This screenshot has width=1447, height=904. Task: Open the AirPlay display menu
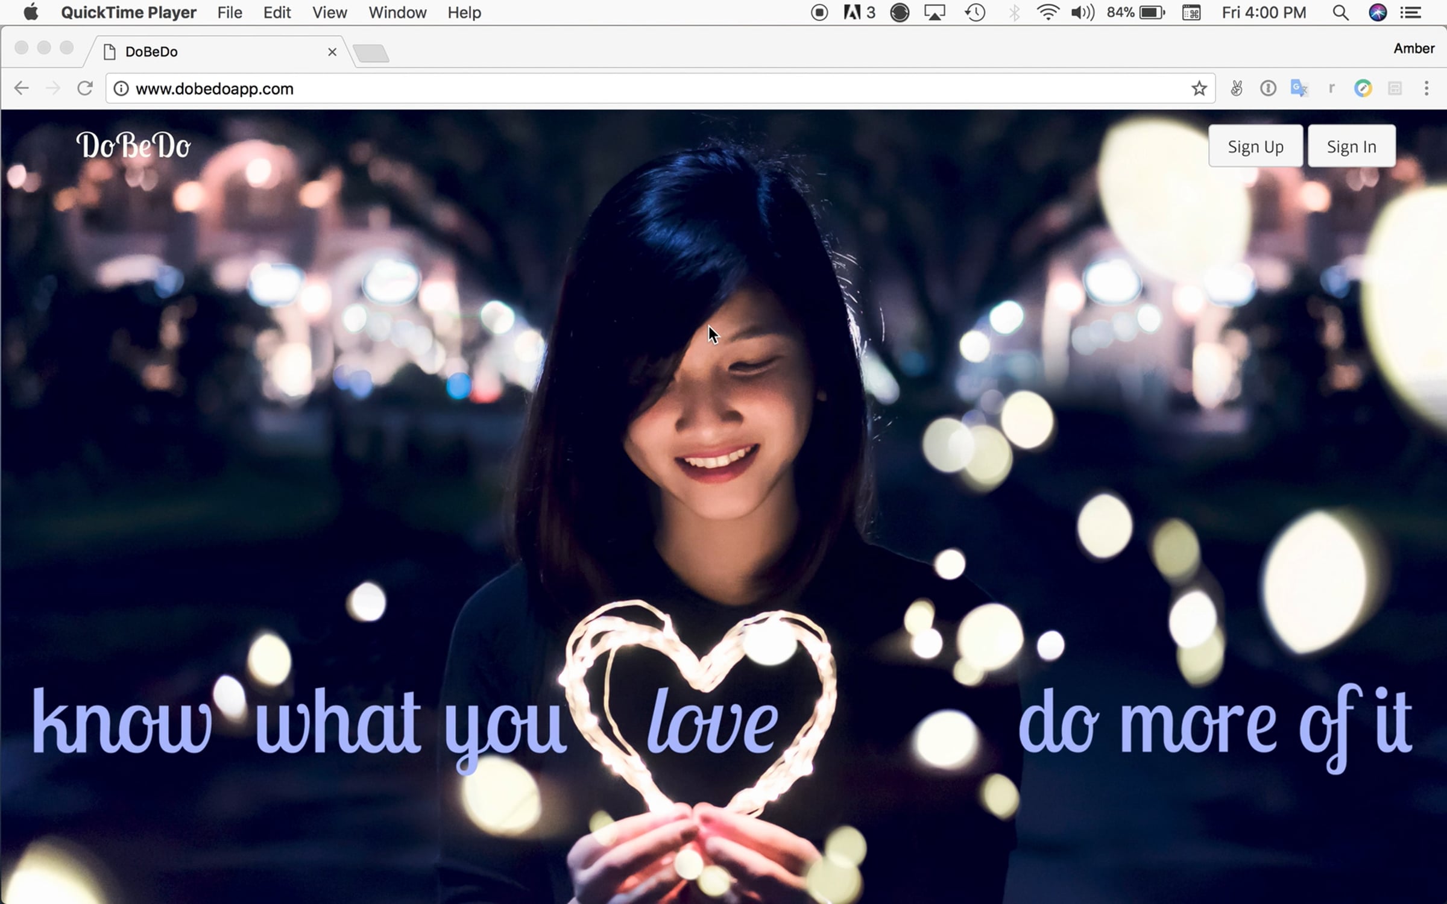click(x=935, y=13)
